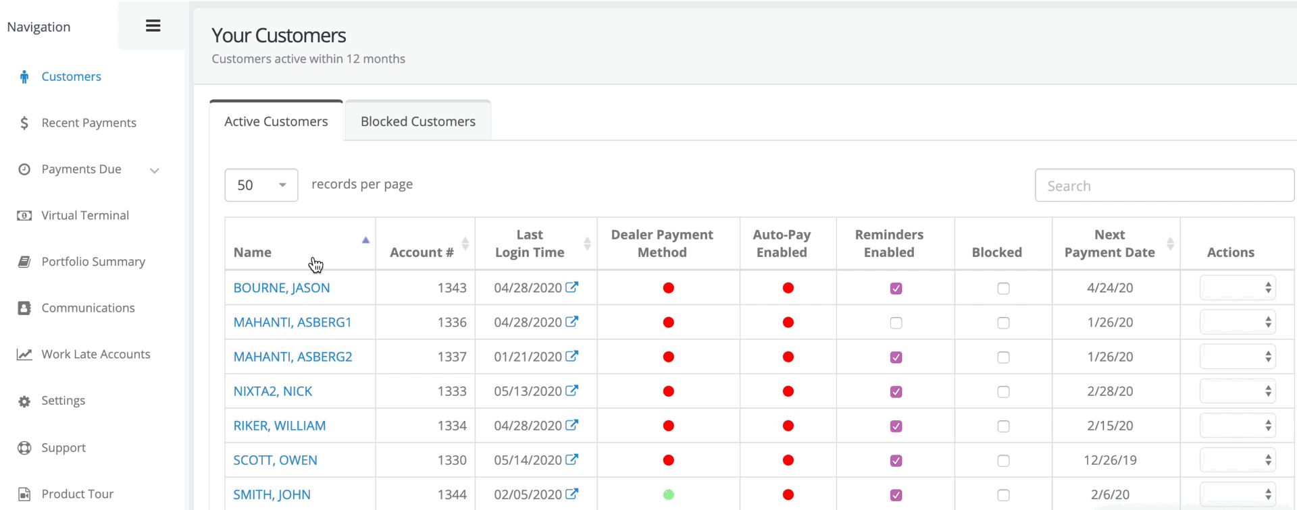The image size is (1297, 510).
Task: Click the Support lifebuoy icon
Action: click(x=24, y=448)
